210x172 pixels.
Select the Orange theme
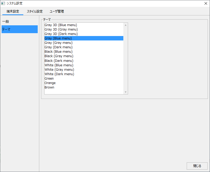point(50,83)
